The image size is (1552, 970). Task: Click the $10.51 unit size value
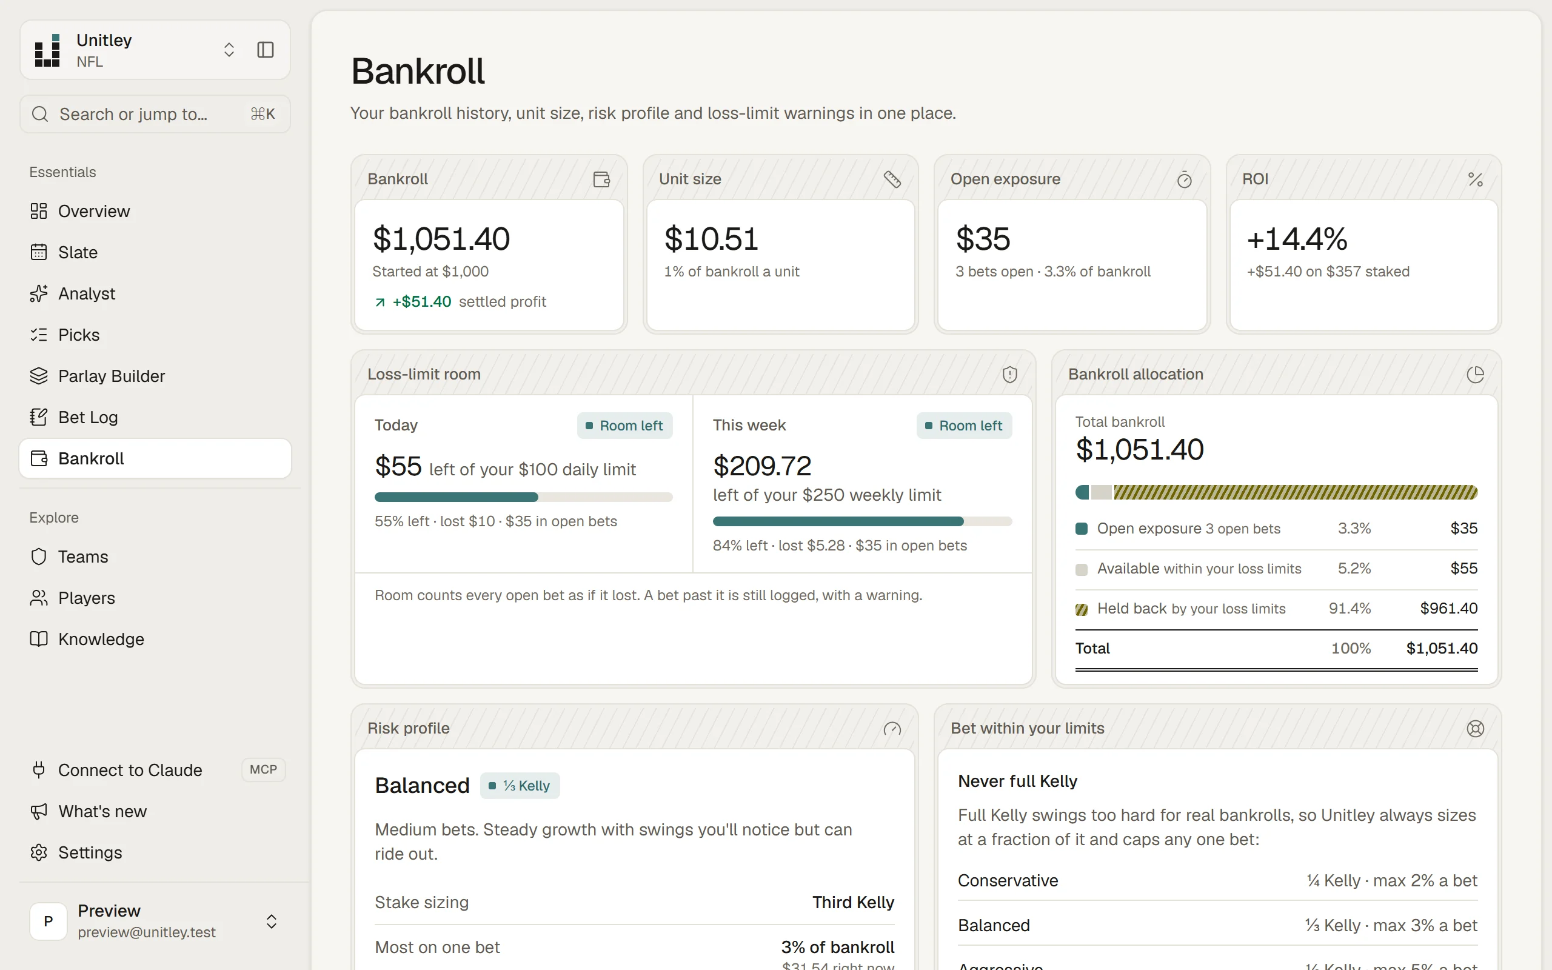tap(711, 239)
